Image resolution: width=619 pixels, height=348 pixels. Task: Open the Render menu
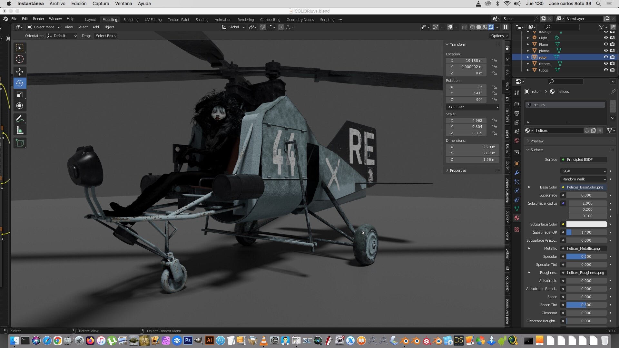coord(38,19)
